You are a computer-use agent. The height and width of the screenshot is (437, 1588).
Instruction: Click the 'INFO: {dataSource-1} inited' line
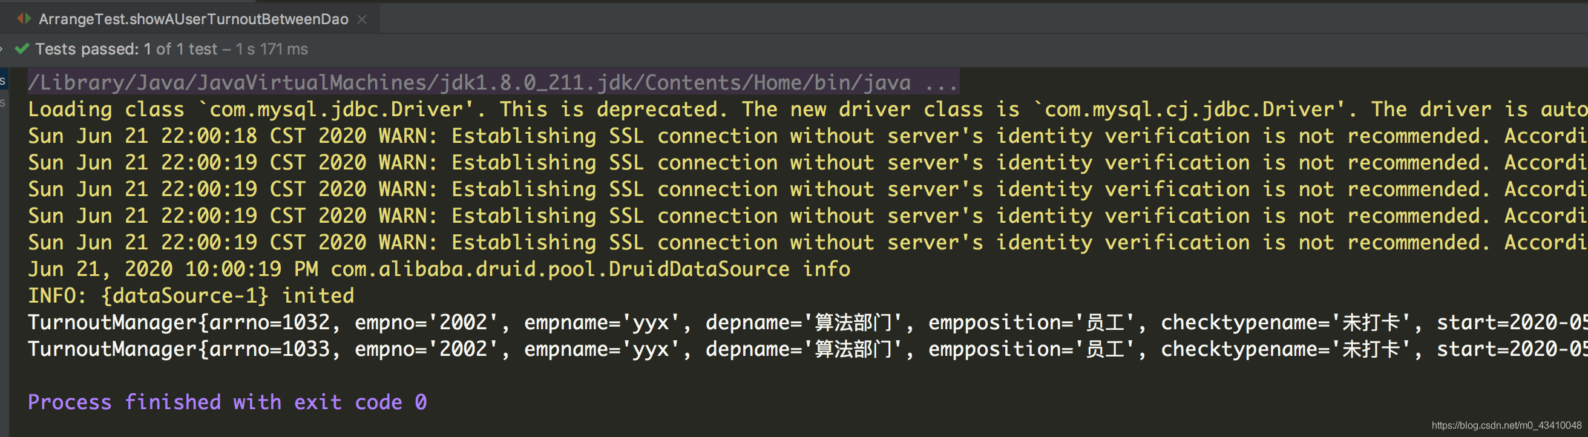click(191, 296)
